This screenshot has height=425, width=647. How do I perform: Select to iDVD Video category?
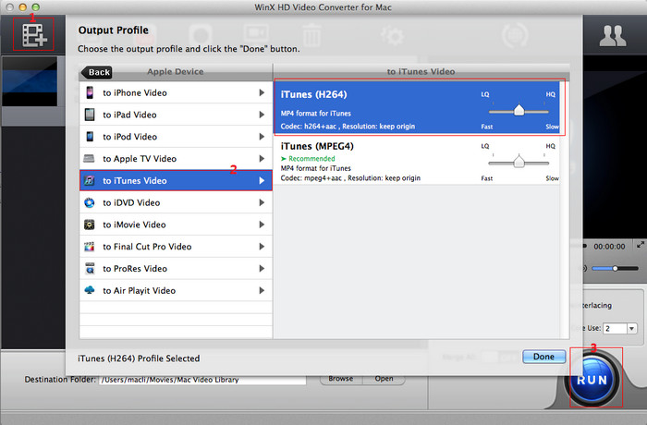pos(176,202)
